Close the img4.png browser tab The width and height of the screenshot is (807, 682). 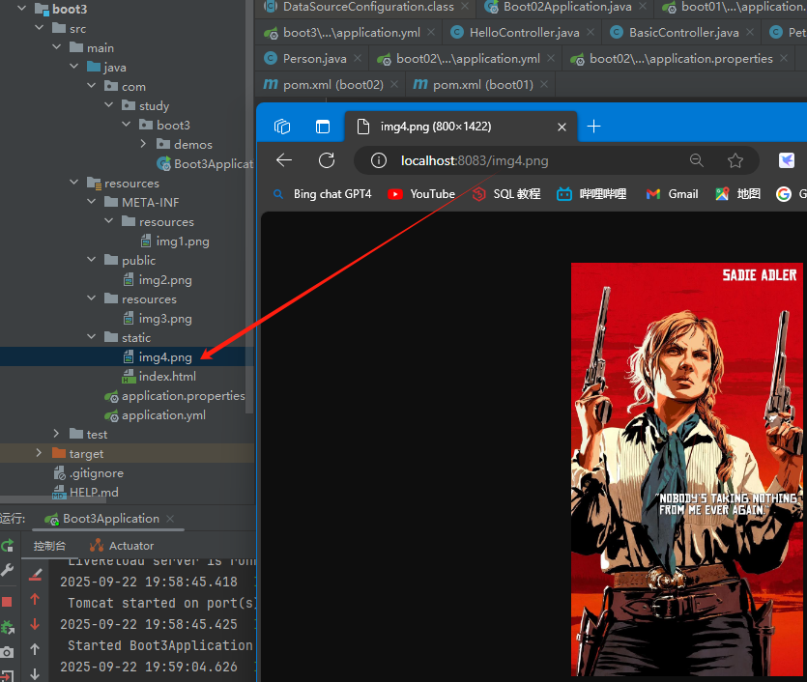(562, 128)
